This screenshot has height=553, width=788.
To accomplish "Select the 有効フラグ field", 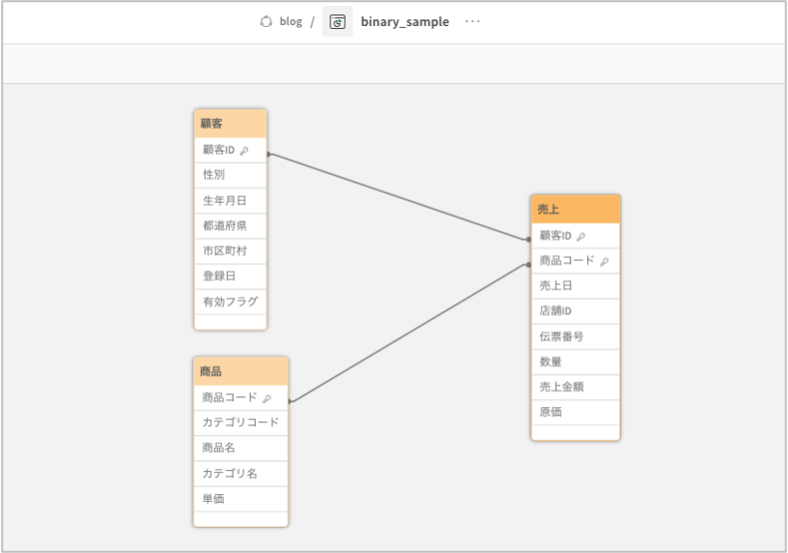I will [230, 301].
